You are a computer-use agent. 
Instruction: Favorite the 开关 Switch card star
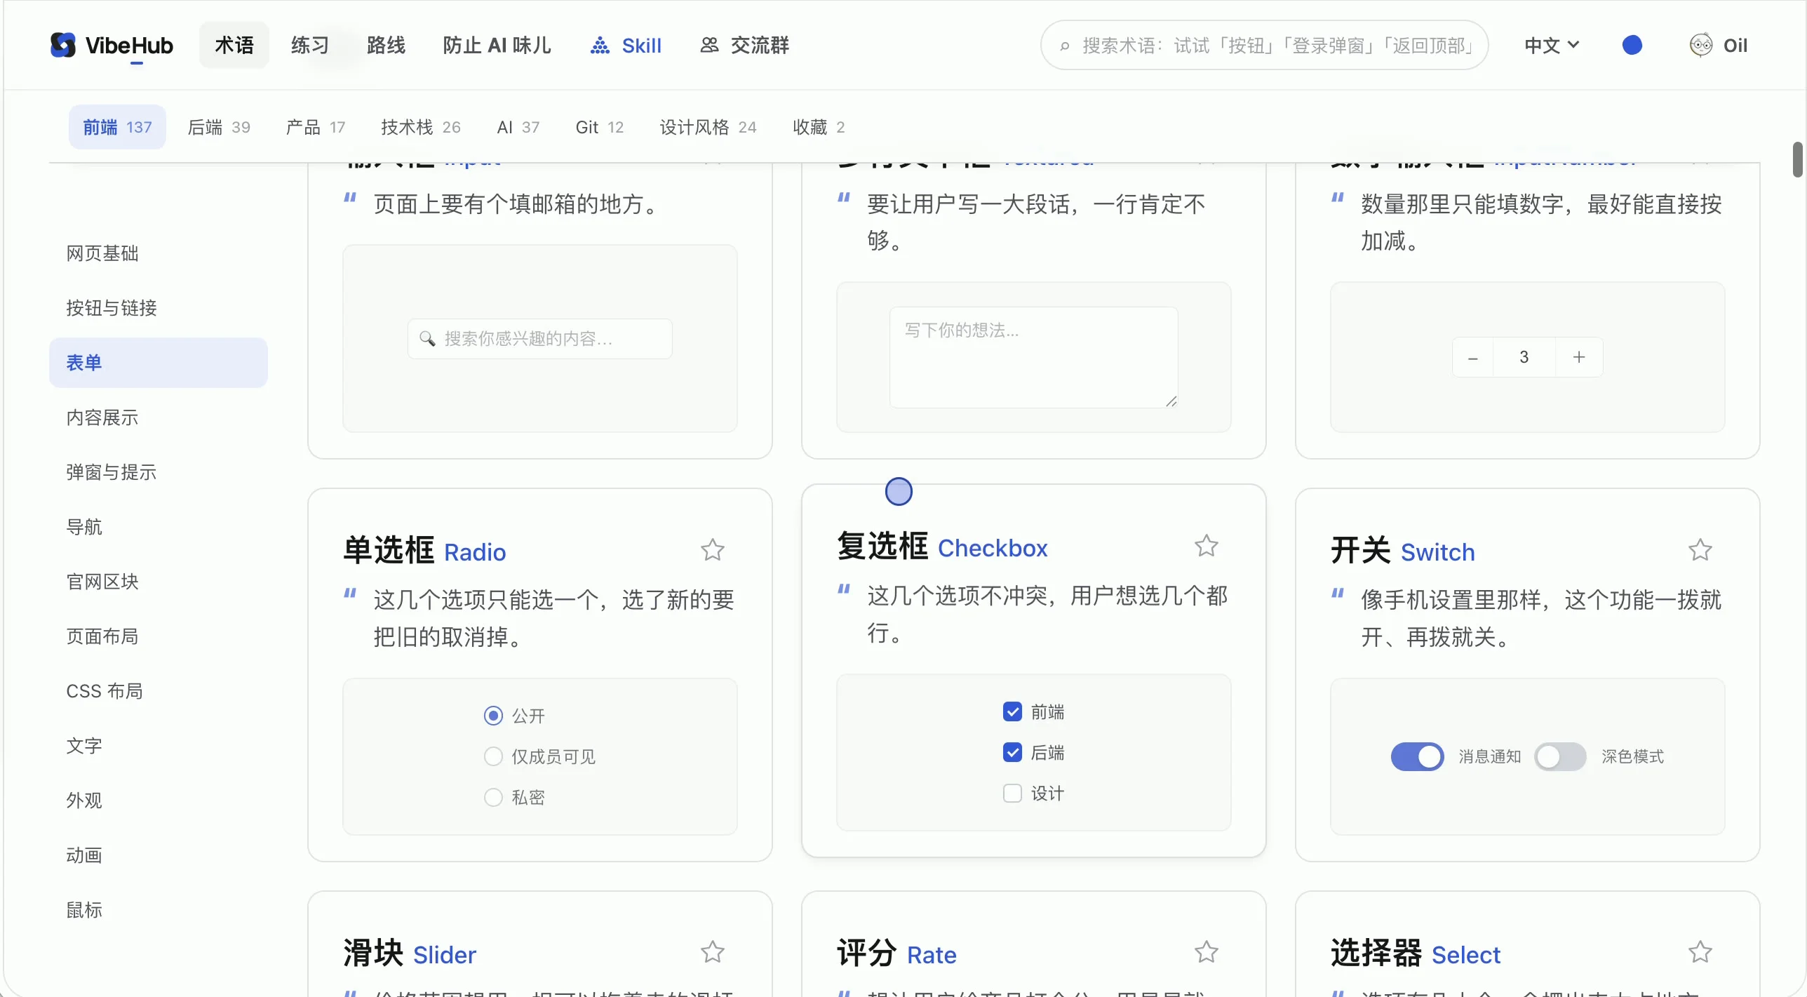pyautogui.click(x=1700, y=550)
